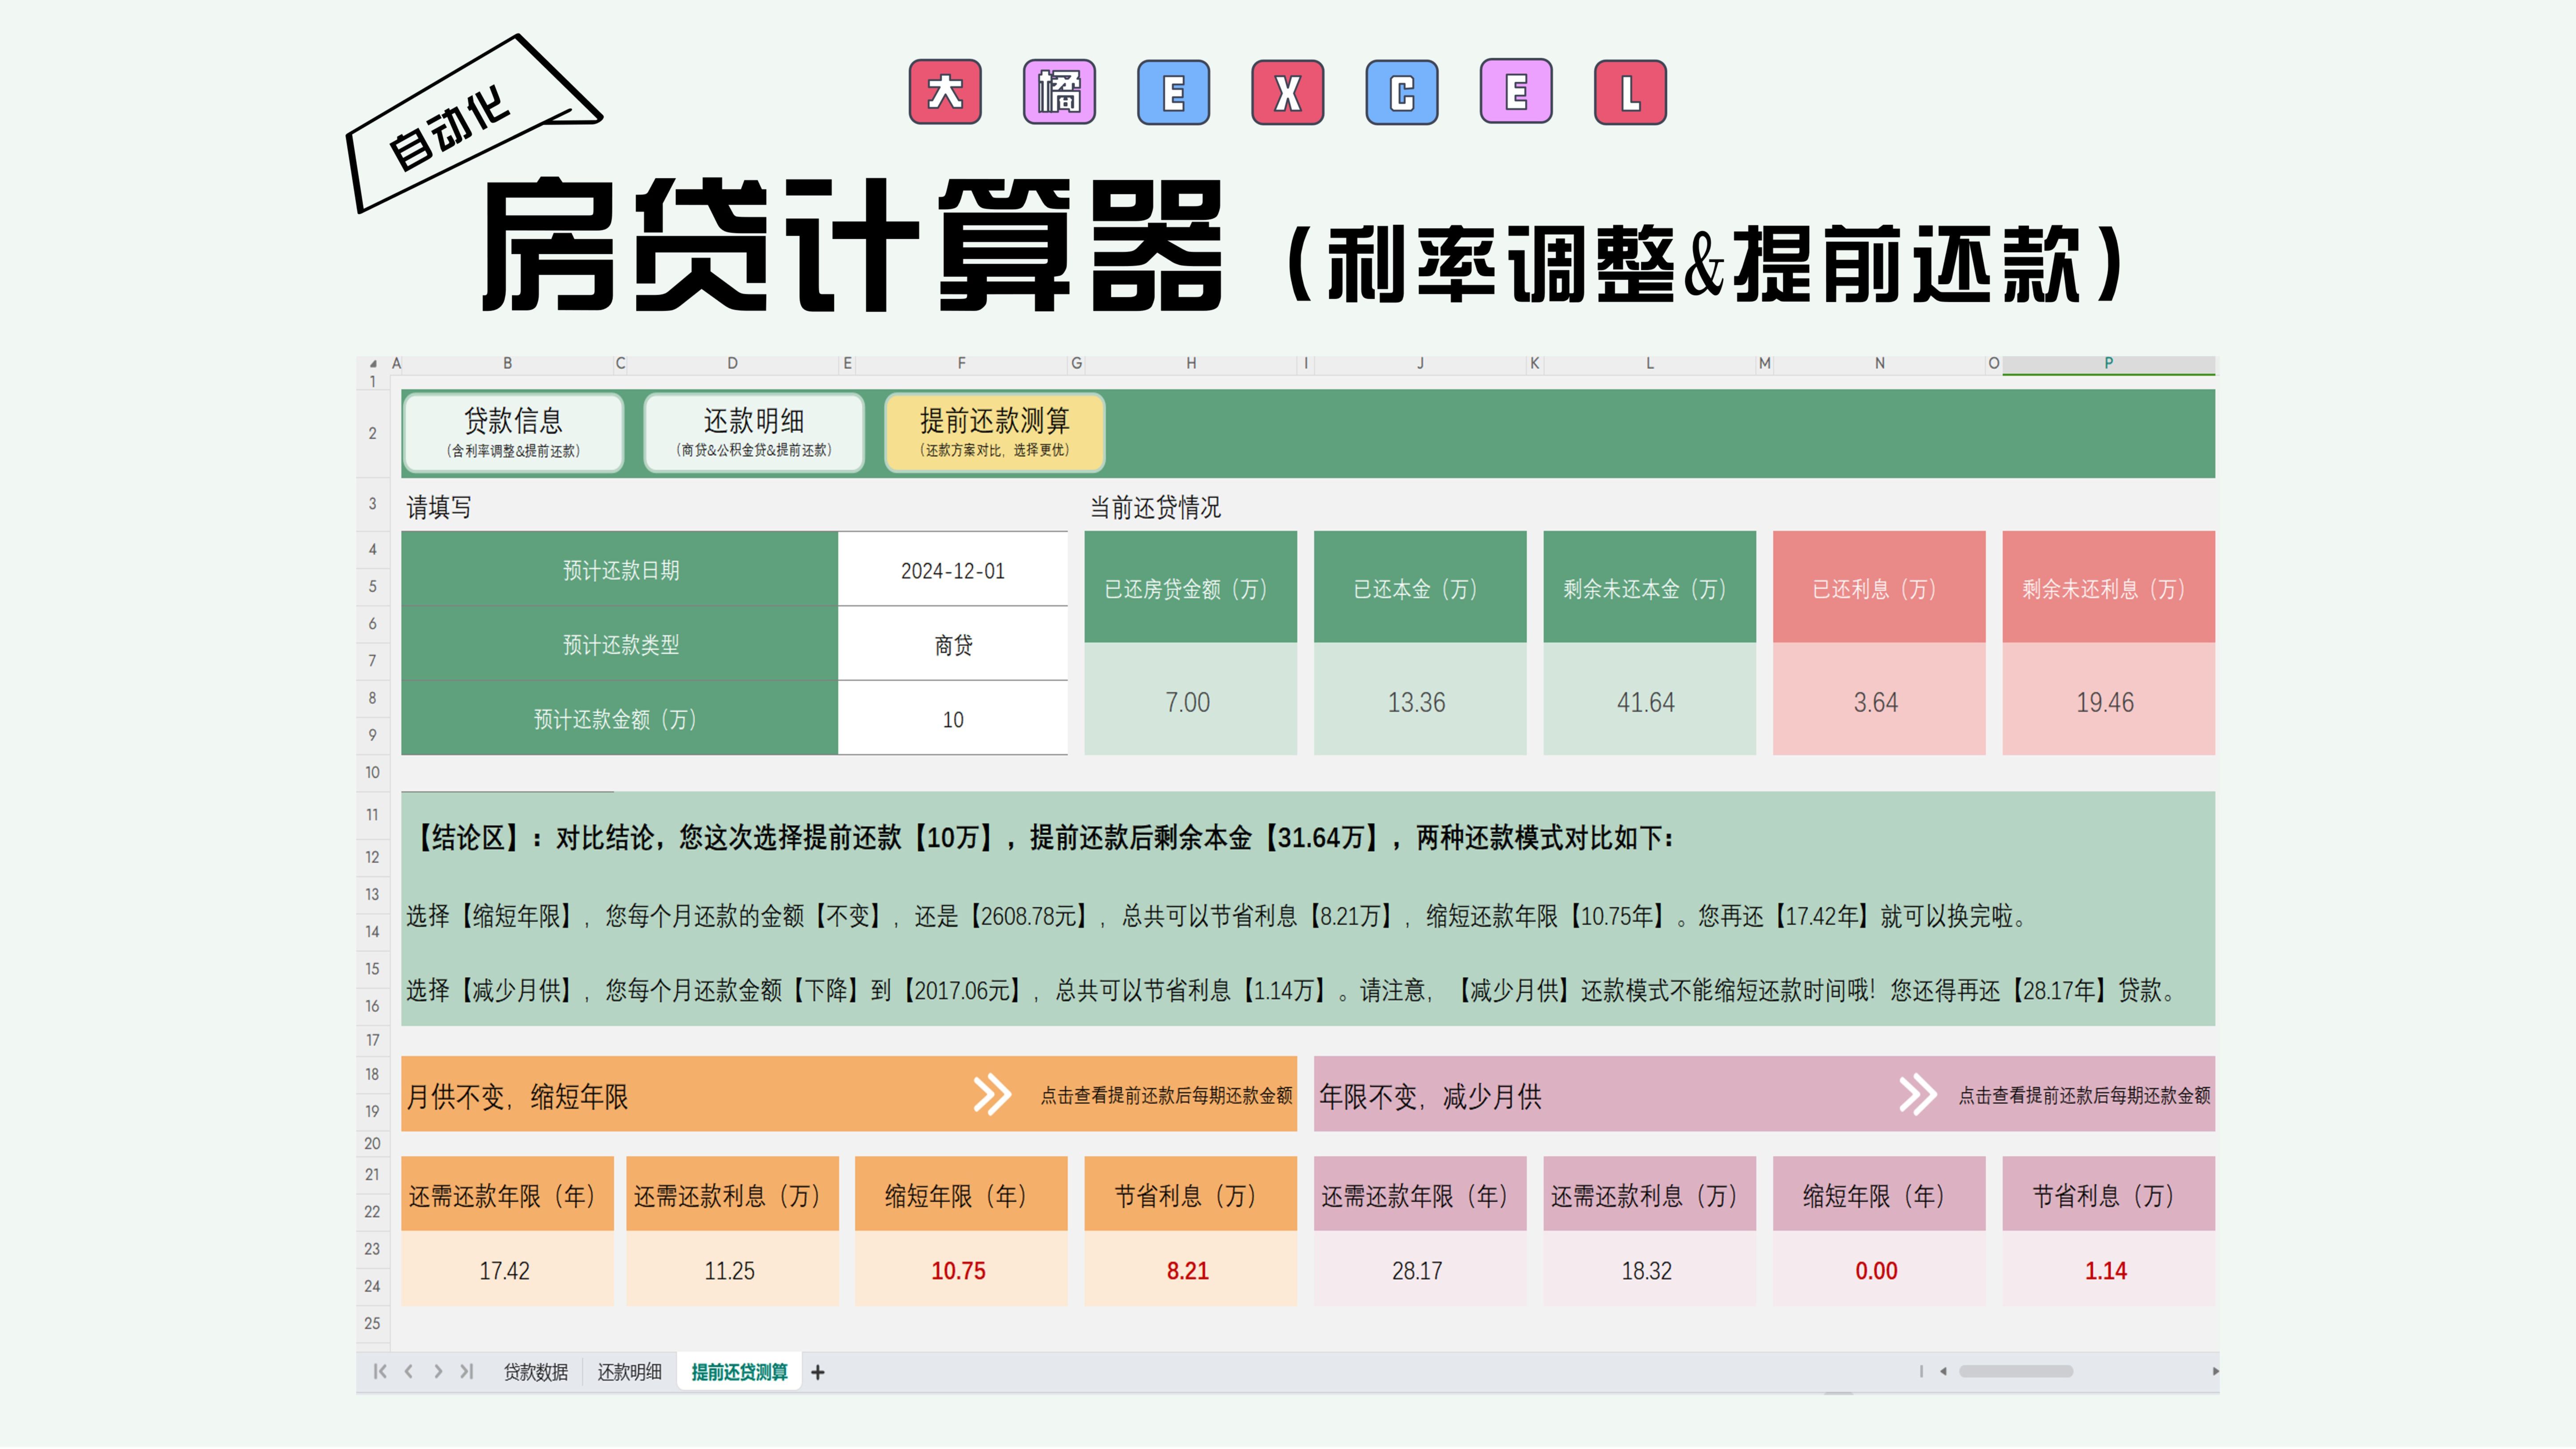Select the 提前还贷测算 sheet tab
The image size is (2576, 1449).
pyautogui.click(x=739, y=1372)
